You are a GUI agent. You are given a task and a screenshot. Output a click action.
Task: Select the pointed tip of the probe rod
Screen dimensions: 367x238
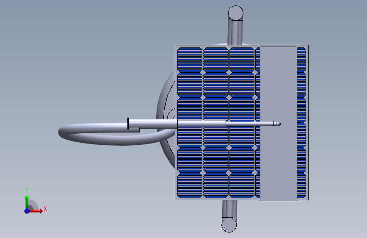pos(277,124)
